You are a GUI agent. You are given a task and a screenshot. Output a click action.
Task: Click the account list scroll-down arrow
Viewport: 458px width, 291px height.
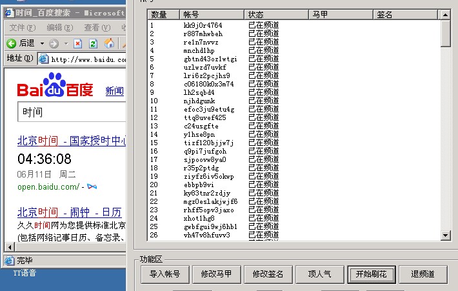click(445, 236)
